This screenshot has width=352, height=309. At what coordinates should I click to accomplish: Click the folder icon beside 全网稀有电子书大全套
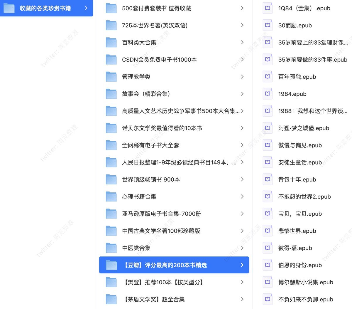[111, 145]
